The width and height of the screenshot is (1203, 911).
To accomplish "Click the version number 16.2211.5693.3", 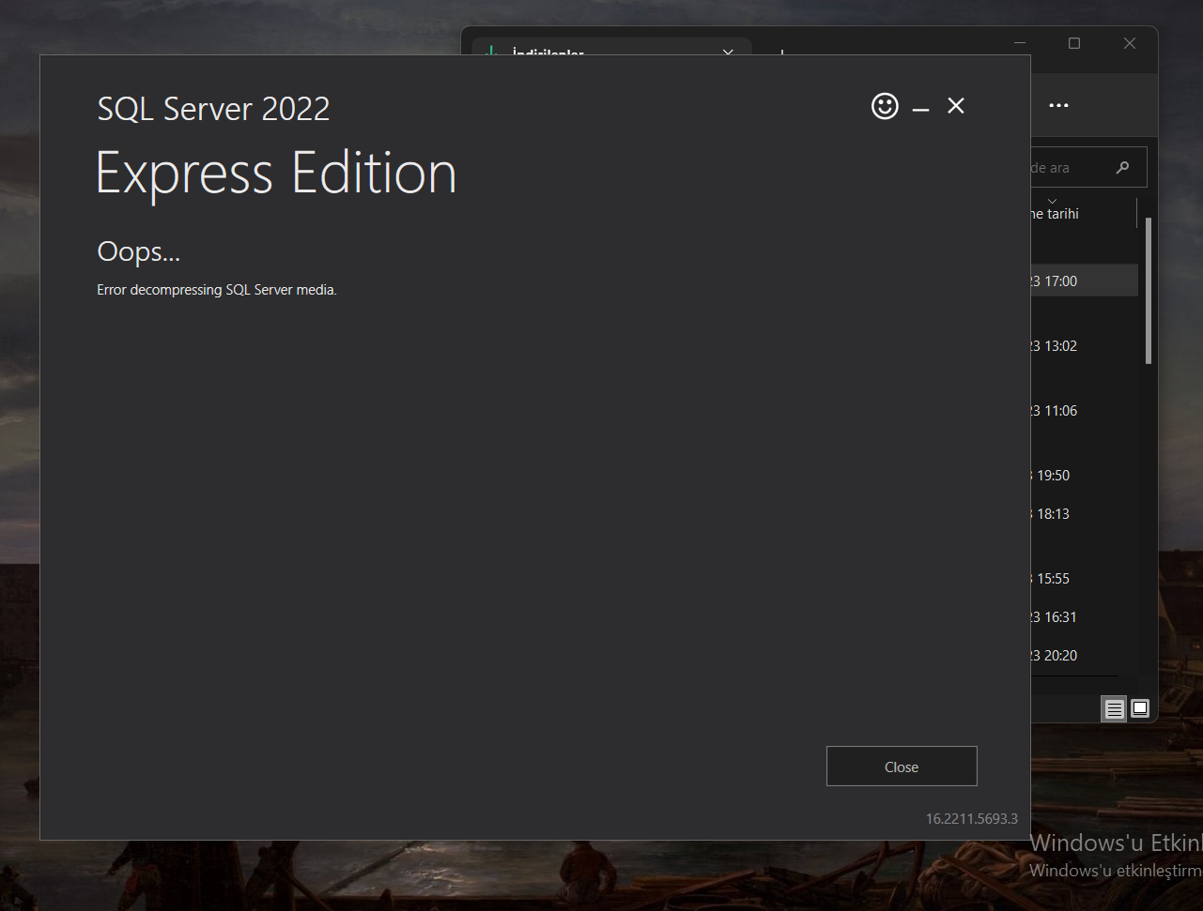I will pos(972,818).
